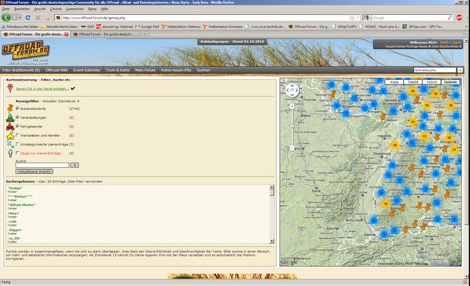Image resolution: width=470 pixels, height=286 pixels.
Task: Show more bookmarks via the chevron
Action: click(x=467, y=27)
